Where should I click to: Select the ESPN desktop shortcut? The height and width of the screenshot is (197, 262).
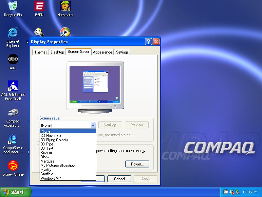39,9
